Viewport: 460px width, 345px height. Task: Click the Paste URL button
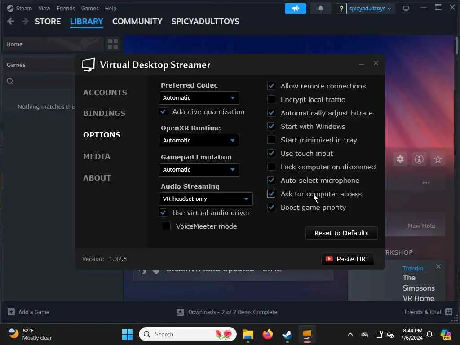(348, 259)
